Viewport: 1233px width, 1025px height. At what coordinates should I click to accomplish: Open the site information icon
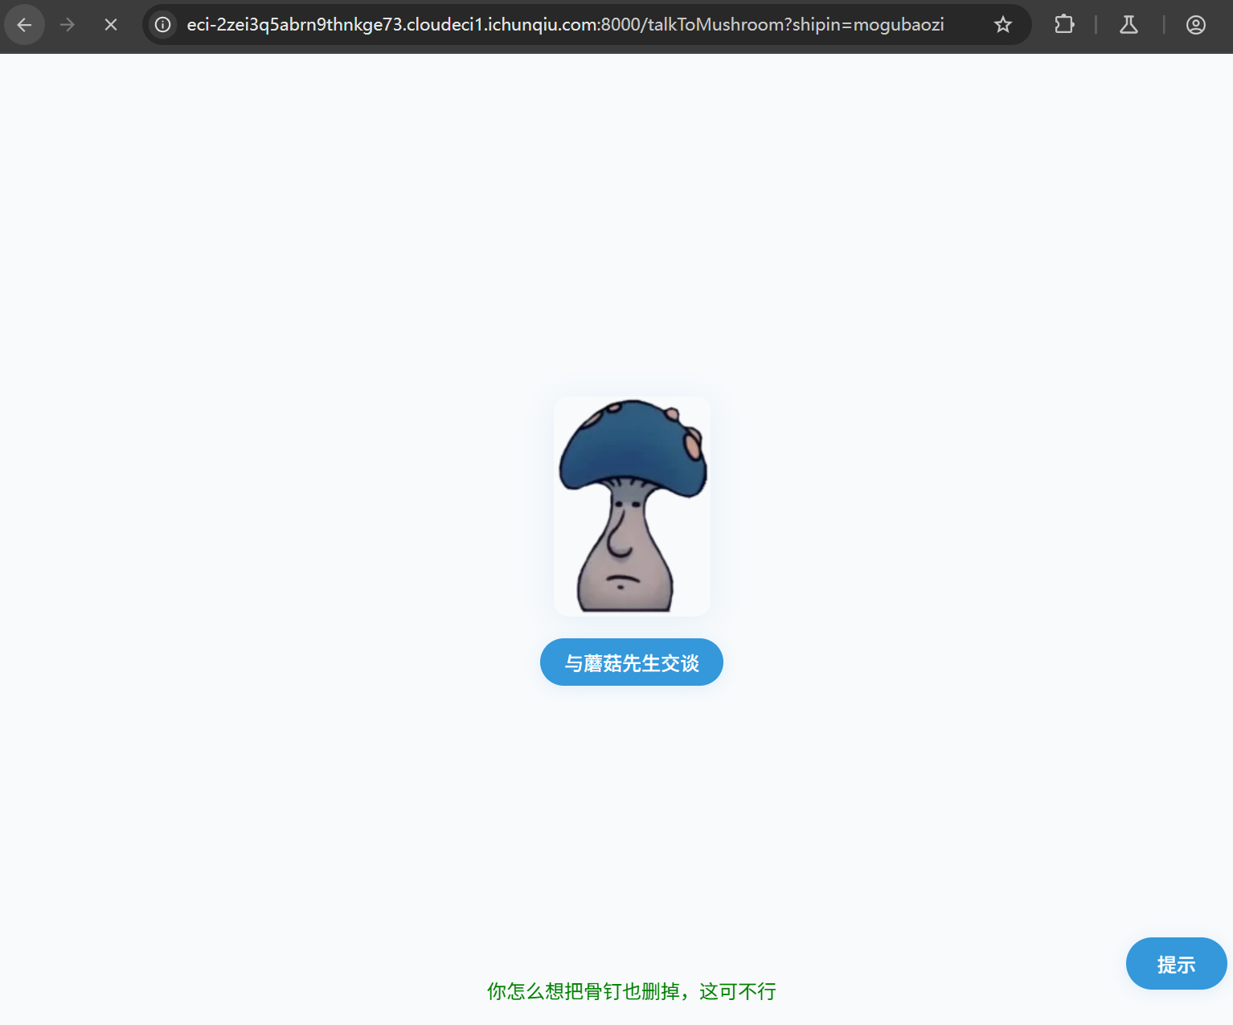(x=163, y=25)
